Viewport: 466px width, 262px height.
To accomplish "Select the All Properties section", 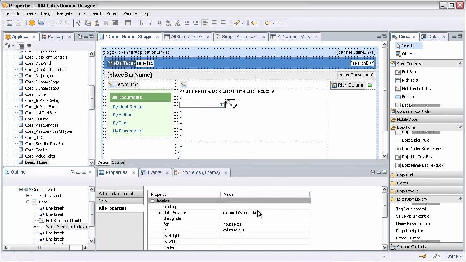I will (x=120, y=208).
